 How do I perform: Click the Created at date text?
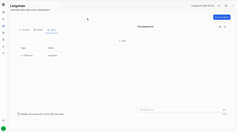(202, 6)
